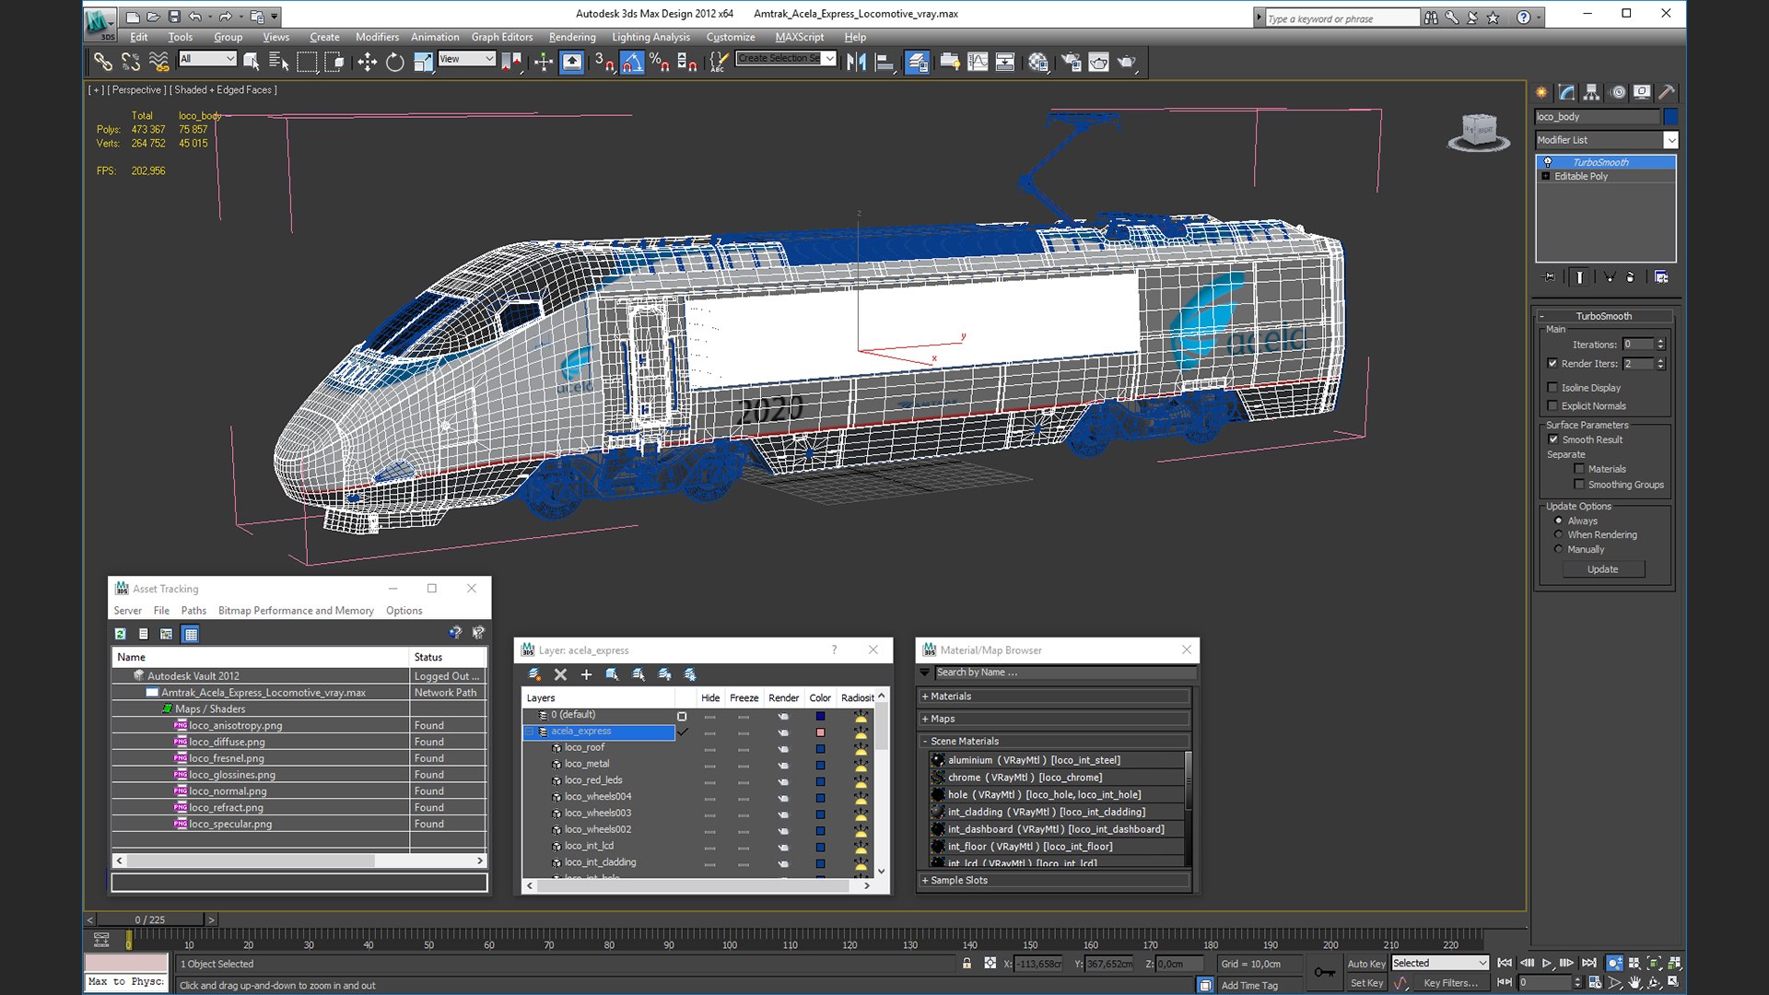Click the Pin Stack icon under modifier stack

(1549, 276)
